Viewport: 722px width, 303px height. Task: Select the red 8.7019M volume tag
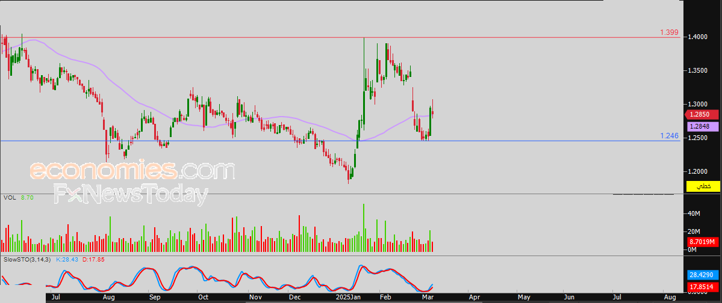pos(703,242)
